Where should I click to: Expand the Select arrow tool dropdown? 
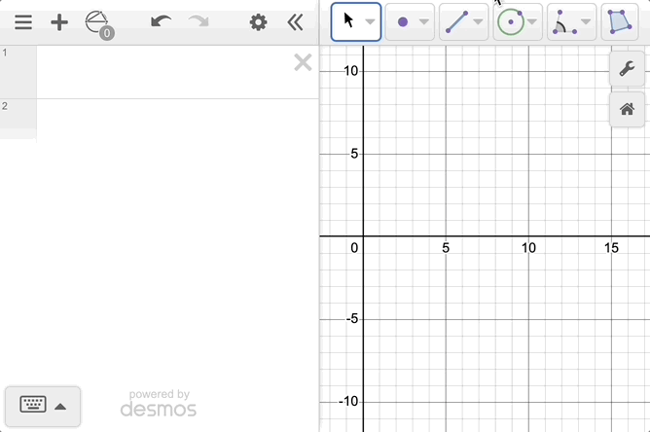pyautogui.click(x=370, y=21)
